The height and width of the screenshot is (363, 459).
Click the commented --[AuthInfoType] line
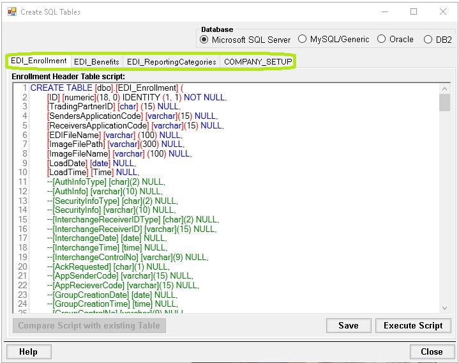tap(106, 182)
